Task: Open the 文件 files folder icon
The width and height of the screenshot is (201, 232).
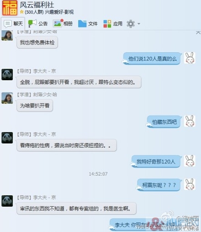Action: [82, 23]
